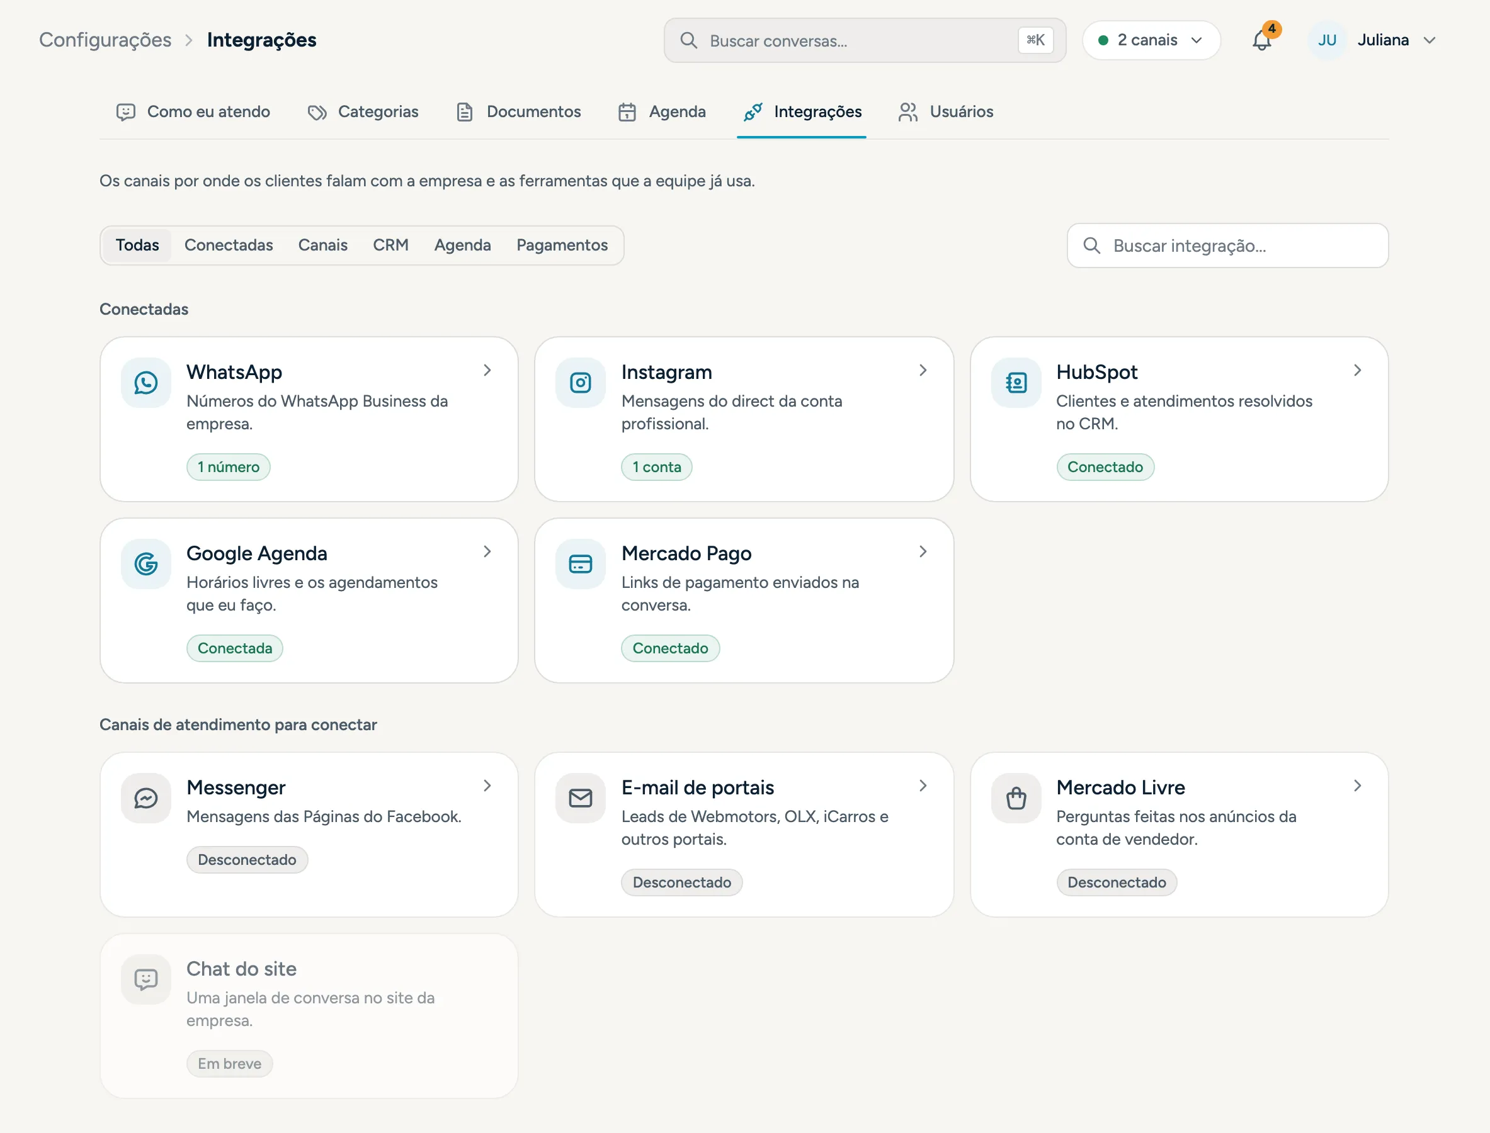
Task: Open Messenger card chevron arrow
Action: pyautogui.click(x=487, y=786)
